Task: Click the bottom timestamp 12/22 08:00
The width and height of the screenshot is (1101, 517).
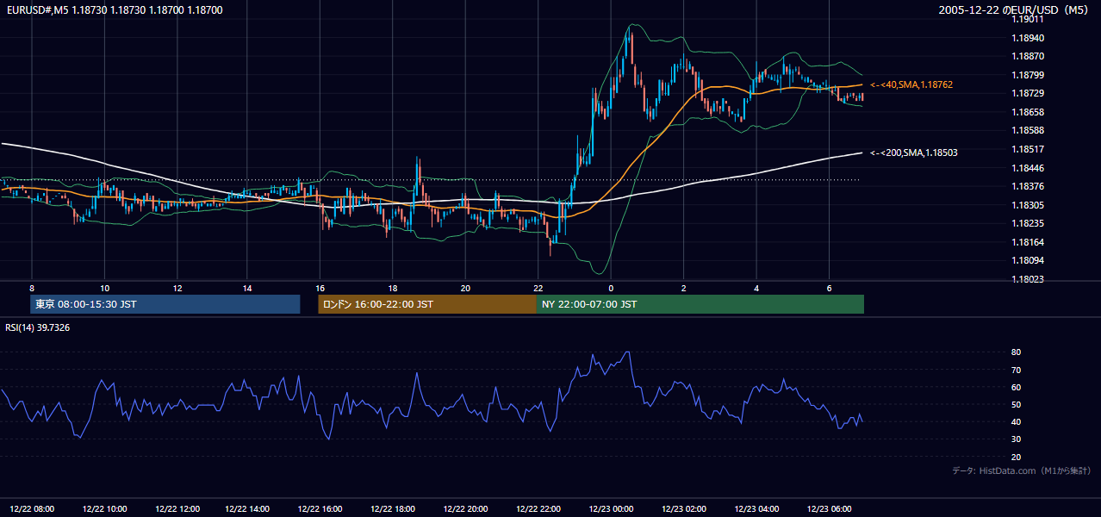Action: coord(32,508)
